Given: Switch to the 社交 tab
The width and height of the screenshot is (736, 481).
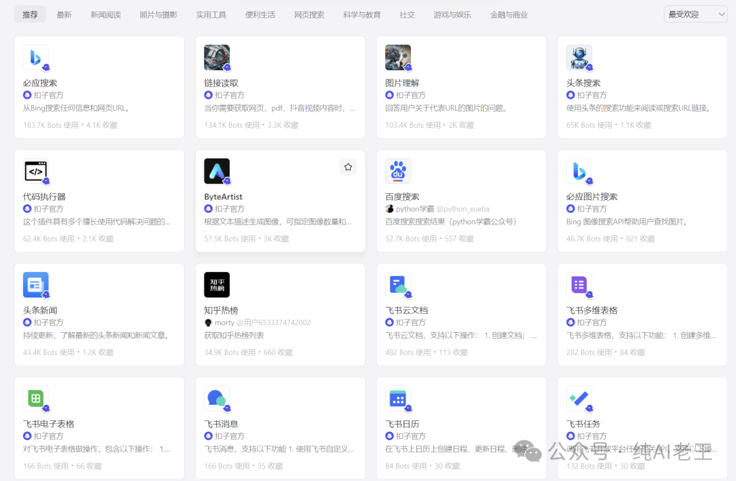Looking at the screenshot, I should [x=407, y=14].
